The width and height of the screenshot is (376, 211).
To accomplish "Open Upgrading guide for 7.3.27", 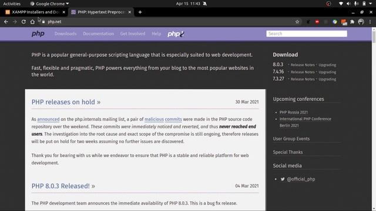I will [327, 79].
